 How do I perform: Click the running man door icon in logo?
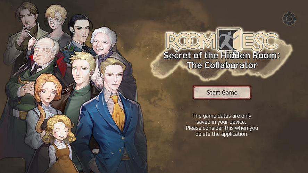[x=229, y=40]
